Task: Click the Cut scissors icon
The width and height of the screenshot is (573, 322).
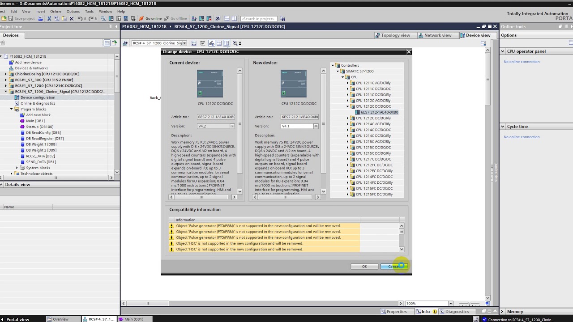Action: pyautogui.click(x=49, y=18)
